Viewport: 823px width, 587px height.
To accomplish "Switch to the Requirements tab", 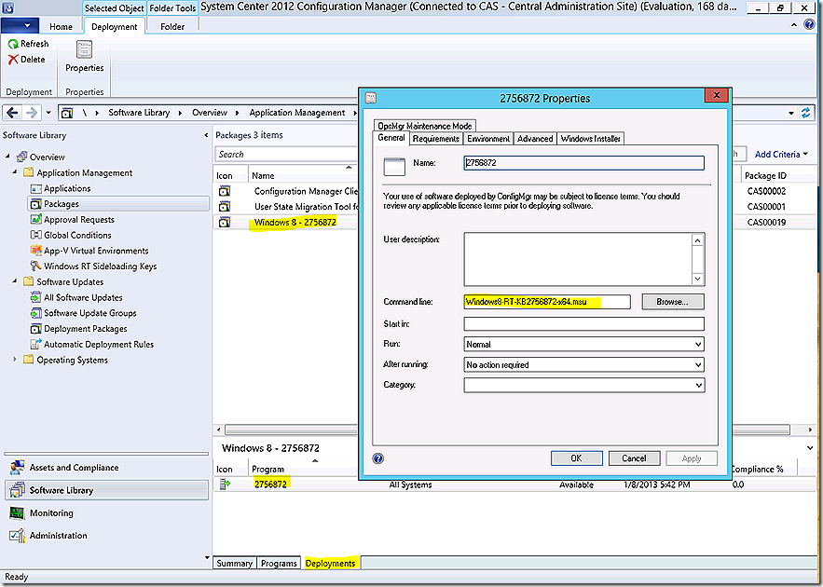I will coord(436,139).
